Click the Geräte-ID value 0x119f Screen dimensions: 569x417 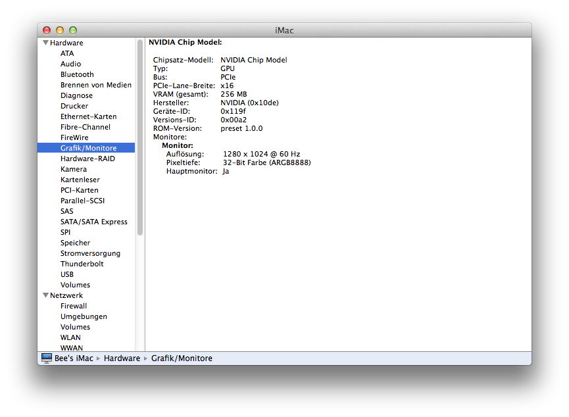click(x=233, y=111)
